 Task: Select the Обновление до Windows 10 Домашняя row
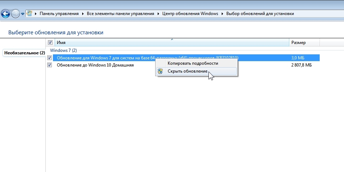(95, 65)
